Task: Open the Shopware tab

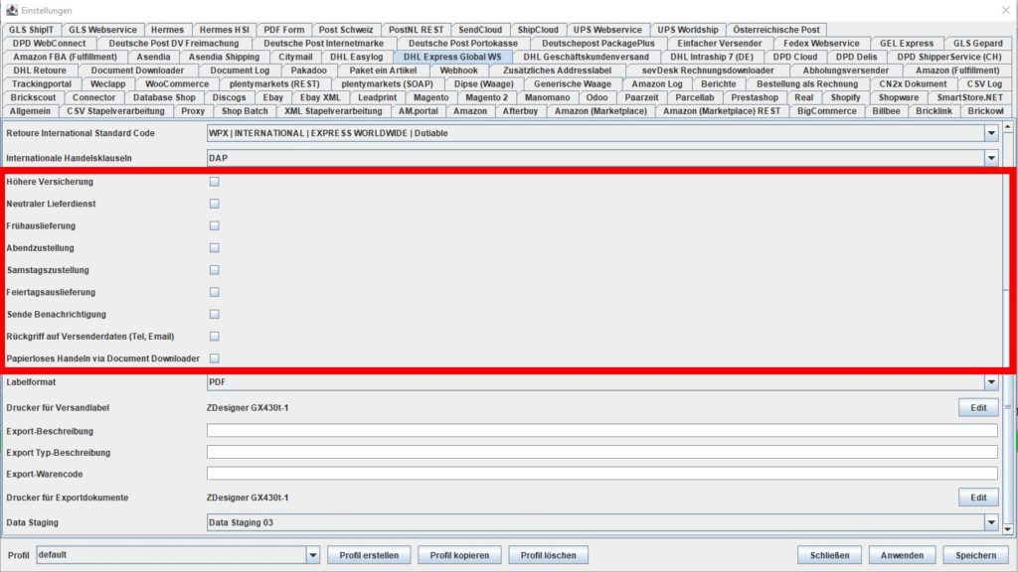Action: (x=899, y=97)
